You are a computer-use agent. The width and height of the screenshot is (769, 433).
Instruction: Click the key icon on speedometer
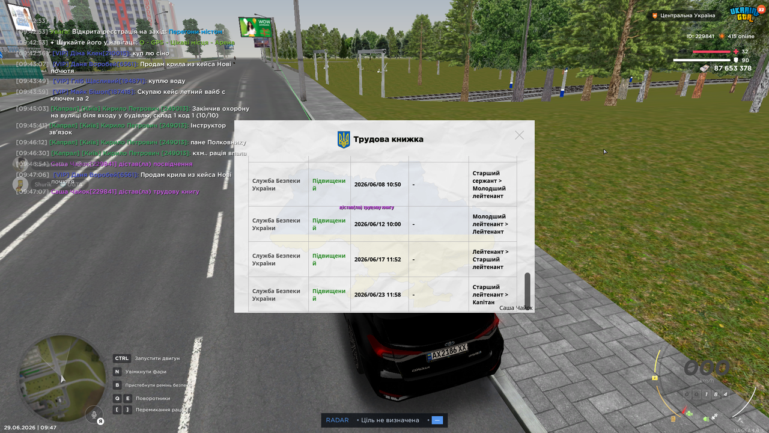[x=741, y=419]
